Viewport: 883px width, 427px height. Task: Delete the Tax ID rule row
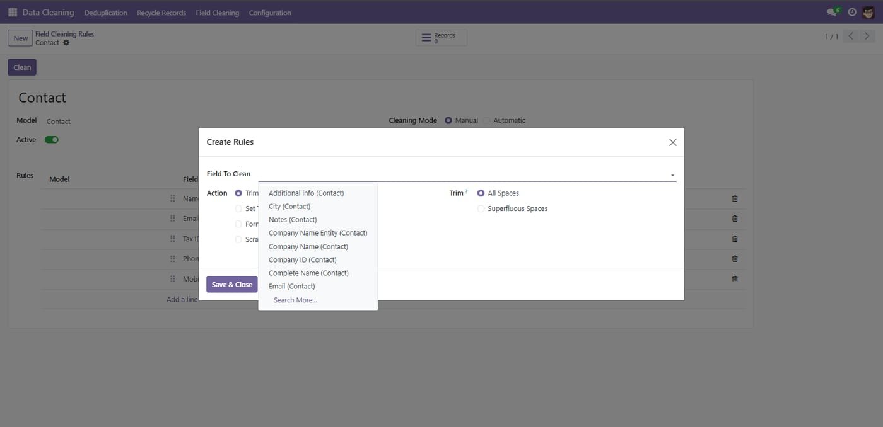coord(735,239)
